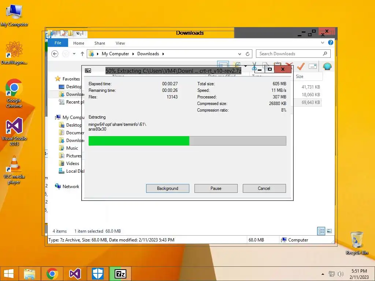Open the Recycle Bin desktop icon
Screen dimensions: 375x281
tap(357, 243)
